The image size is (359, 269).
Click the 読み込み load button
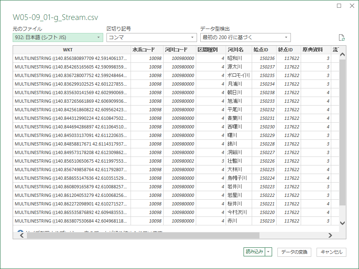[x=254, y=252]
